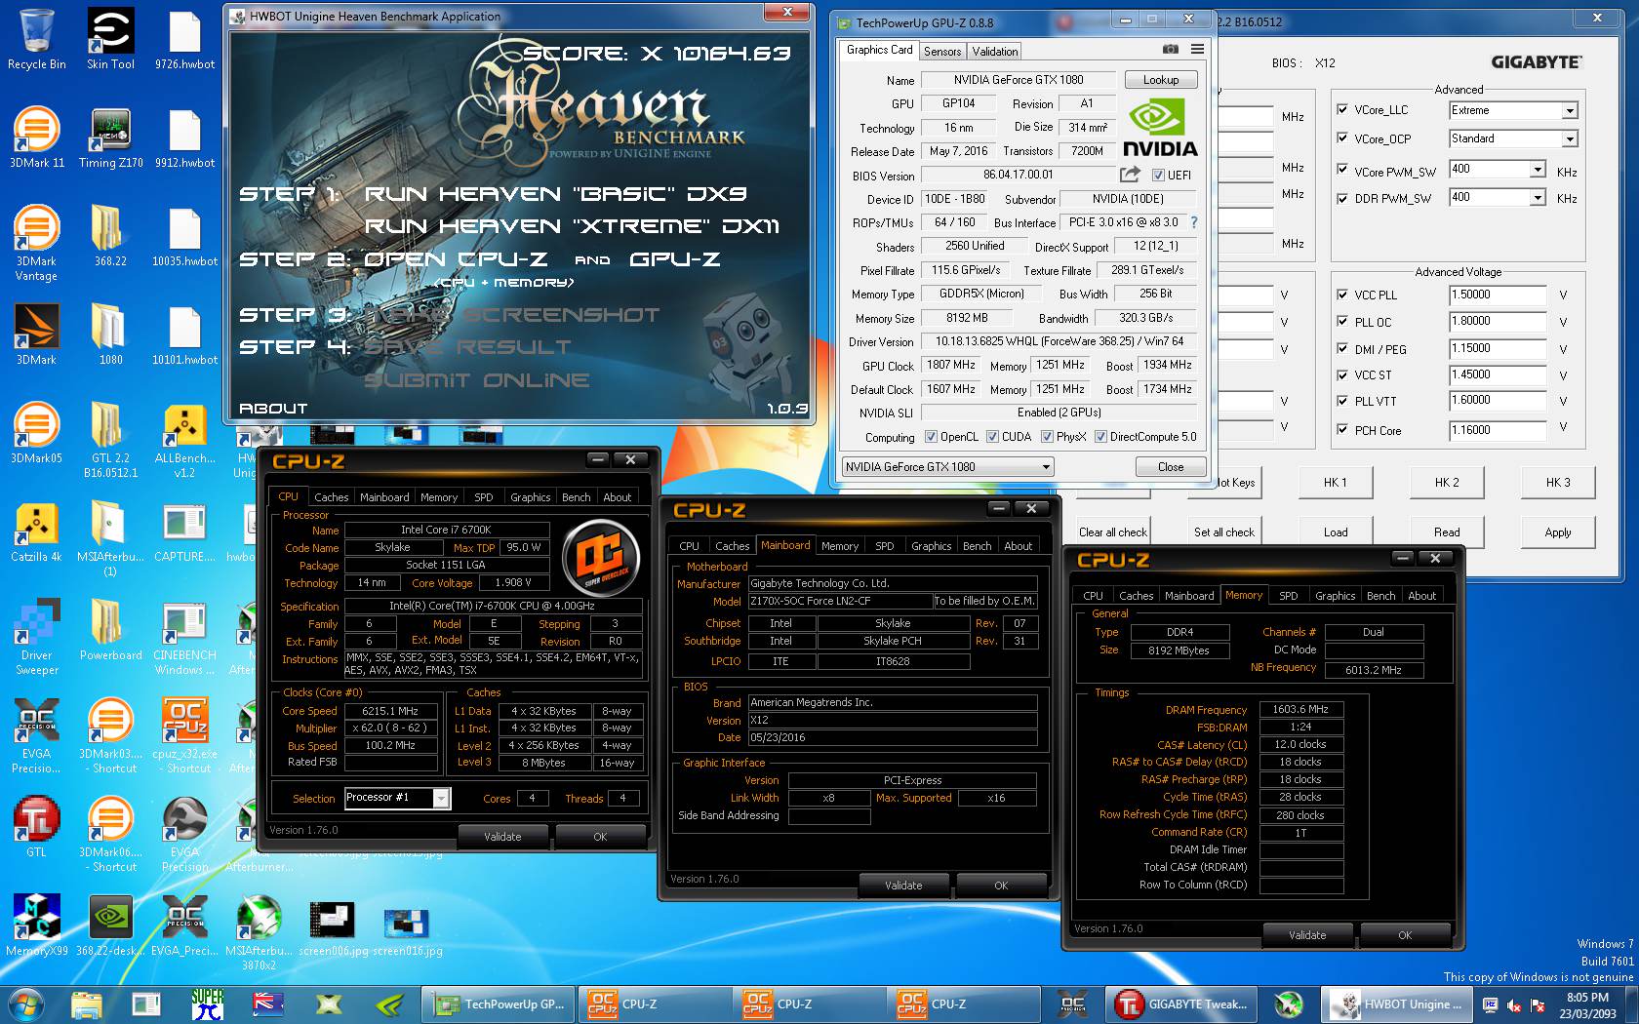
Task: Click the Lookup button in GPU-Z
Action: click(x=1161, y=80)
